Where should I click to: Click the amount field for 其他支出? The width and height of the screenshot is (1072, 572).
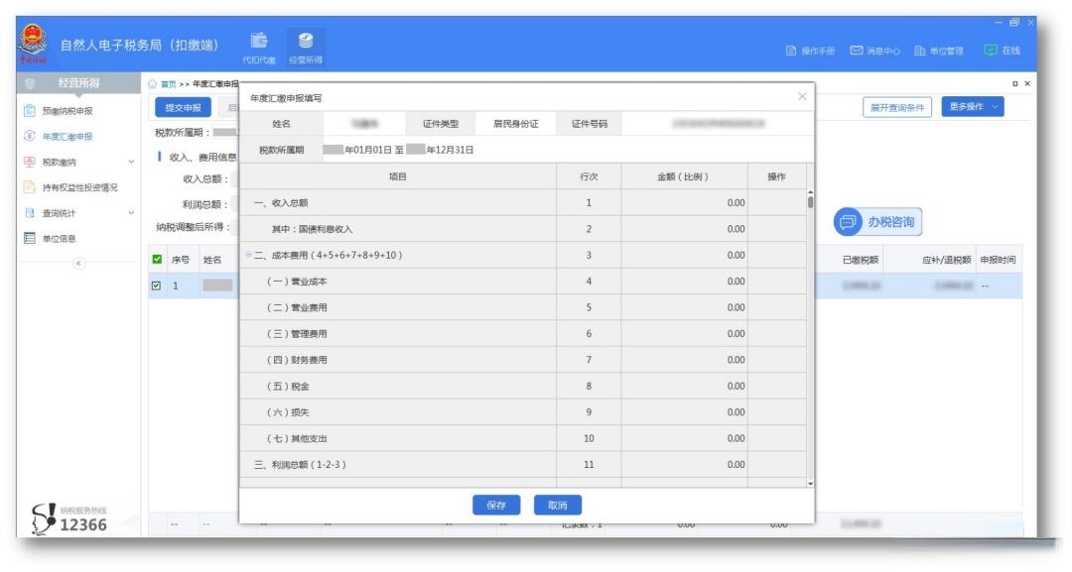[x=684, y=438]
